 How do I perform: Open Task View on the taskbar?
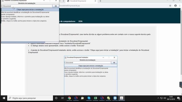[x=63, y=98]
